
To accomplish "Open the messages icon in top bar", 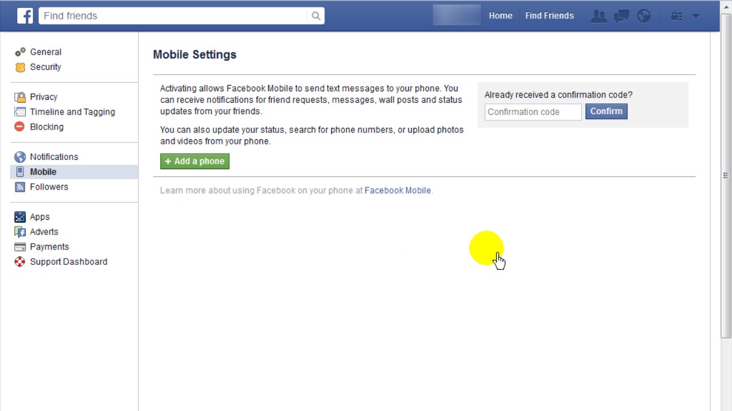I will pos(621,16).
